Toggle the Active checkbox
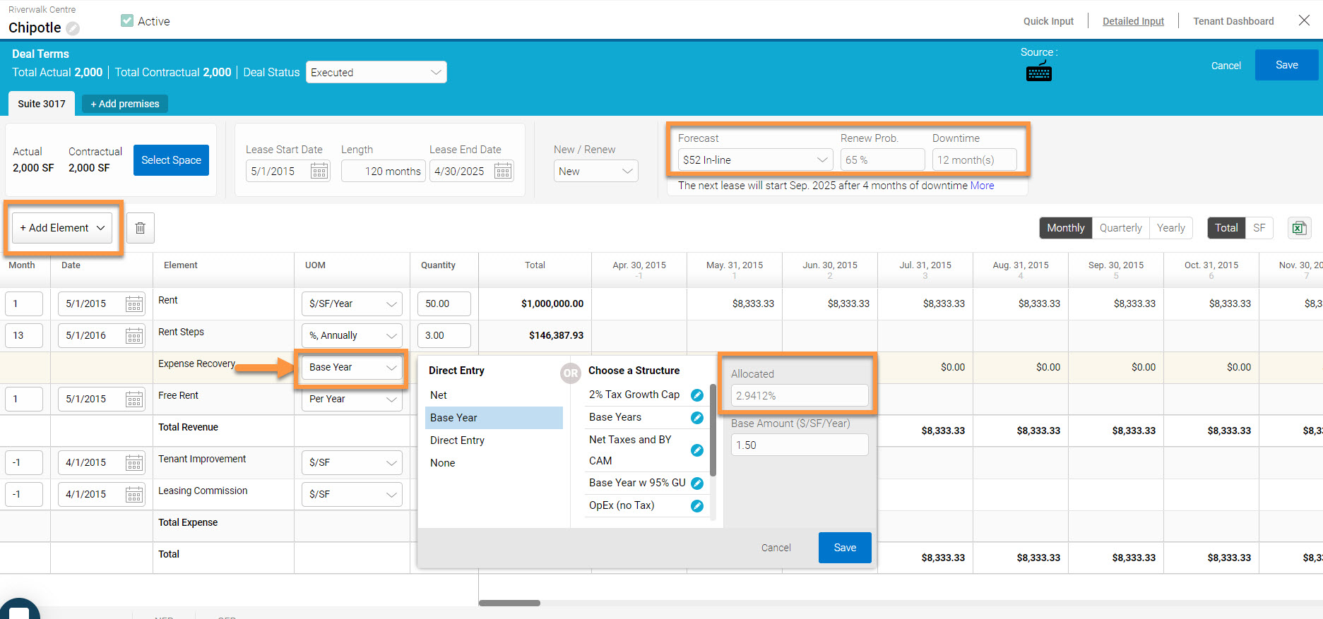 point(127,21)
